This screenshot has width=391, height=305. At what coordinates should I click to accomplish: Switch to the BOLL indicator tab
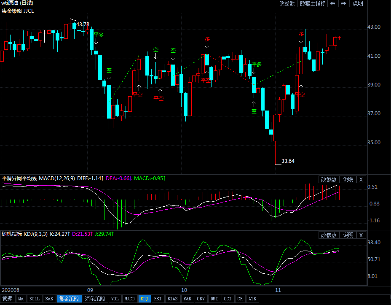point(35,299)
